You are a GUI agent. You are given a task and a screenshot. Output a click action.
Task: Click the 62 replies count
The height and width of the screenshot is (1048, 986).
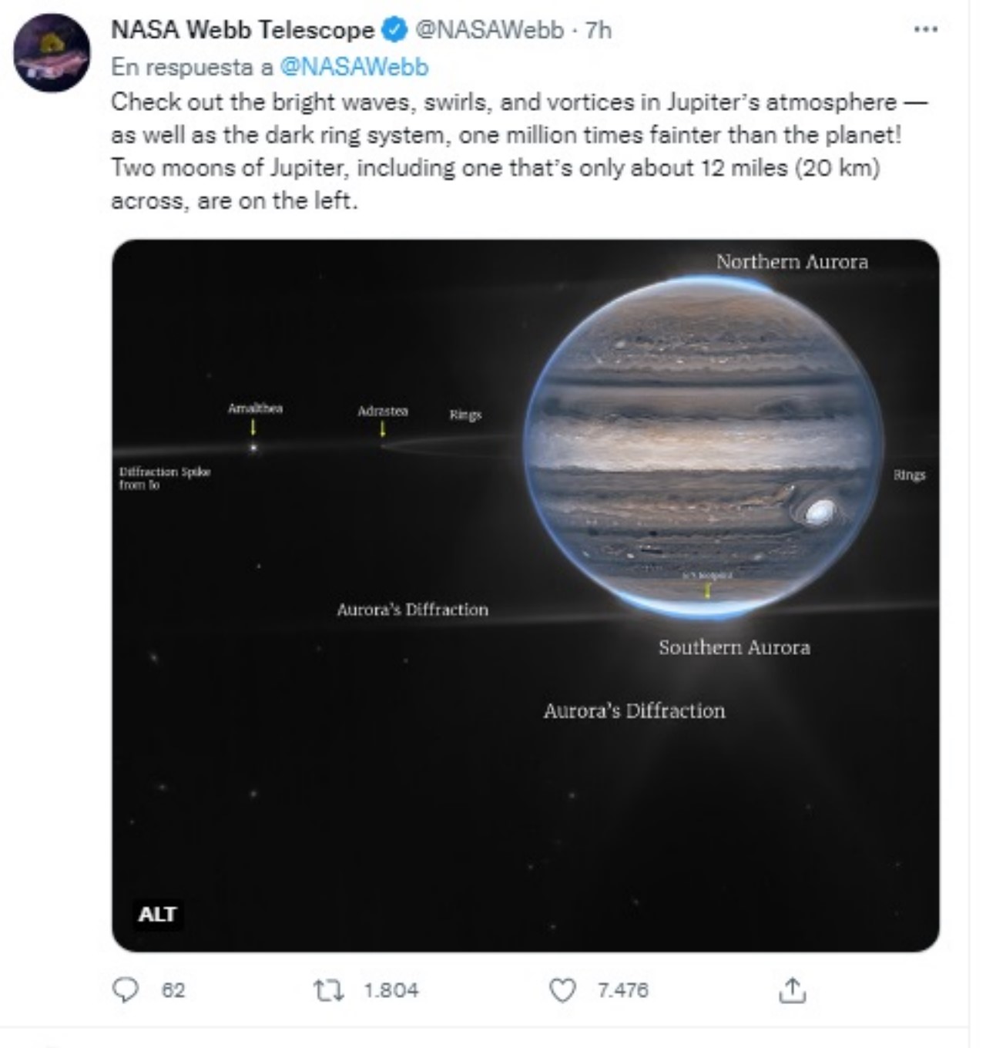pyautogui.click(x=173, y=989)
